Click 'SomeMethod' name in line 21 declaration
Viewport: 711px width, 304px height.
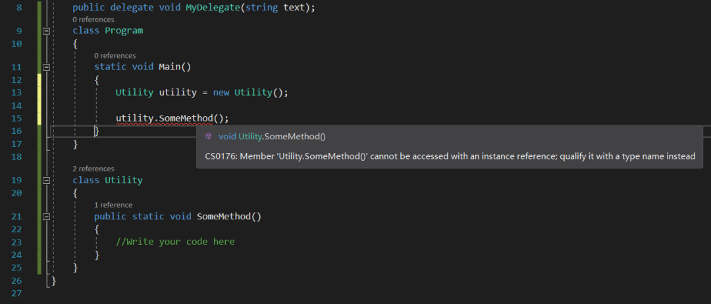[224, 216]
